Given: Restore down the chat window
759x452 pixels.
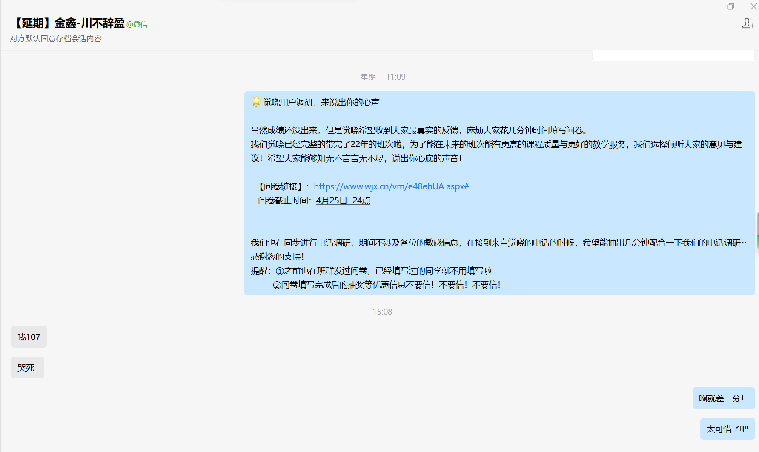Looking at the screenshot, I should (x=731, y=6).
